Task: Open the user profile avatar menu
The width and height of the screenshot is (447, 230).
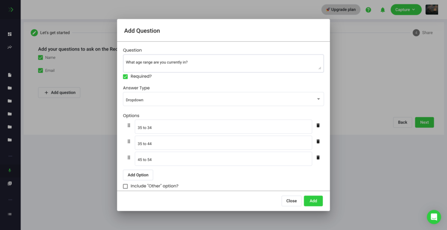Action: tap(432, 10)
